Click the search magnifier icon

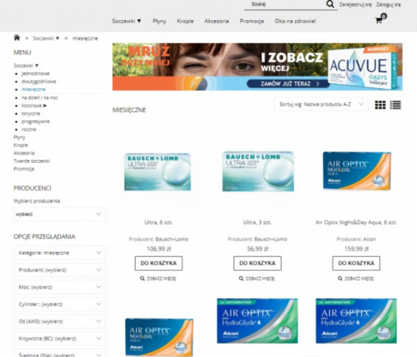coord(331,5)
